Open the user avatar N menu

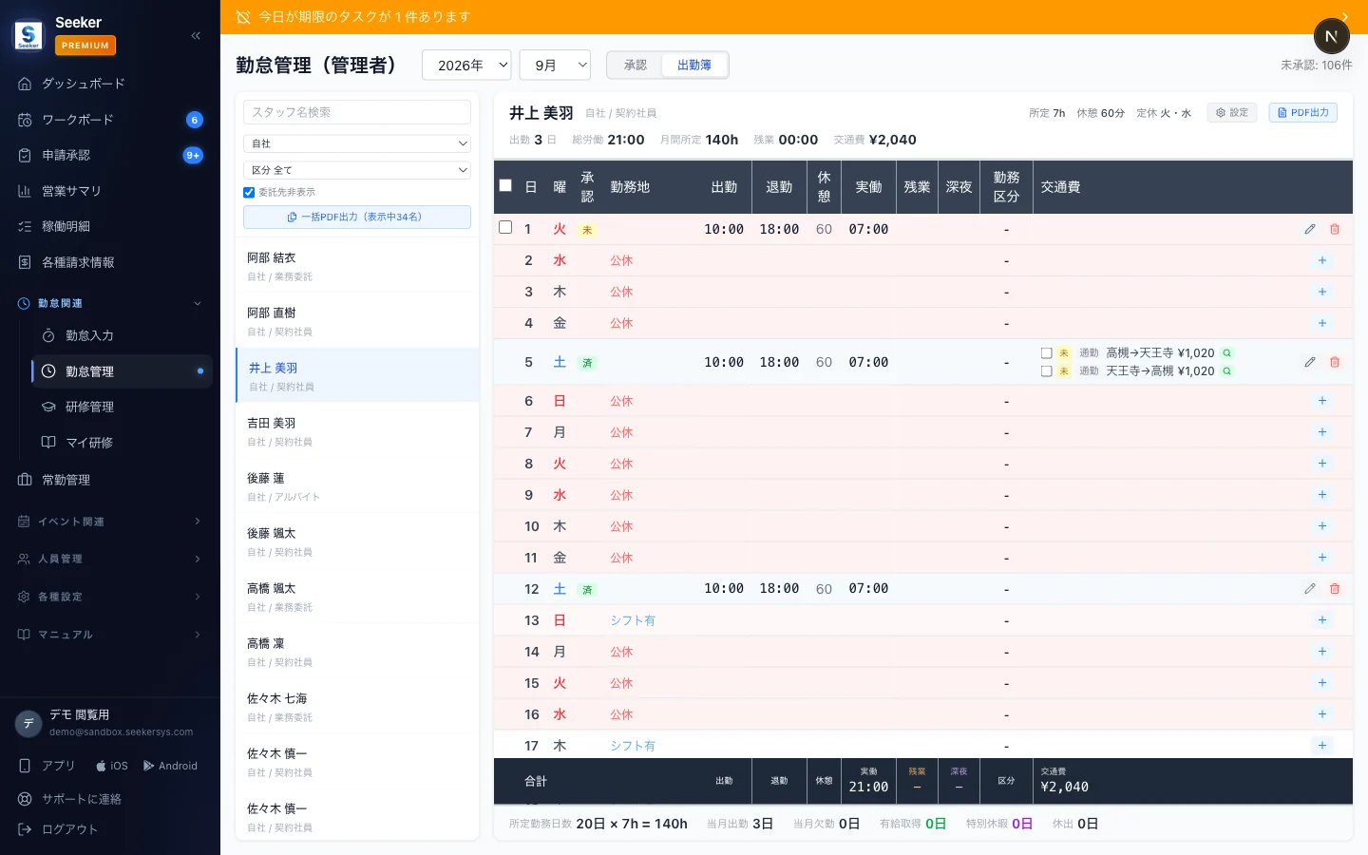pyautogui.click(x=1331, y=36)
